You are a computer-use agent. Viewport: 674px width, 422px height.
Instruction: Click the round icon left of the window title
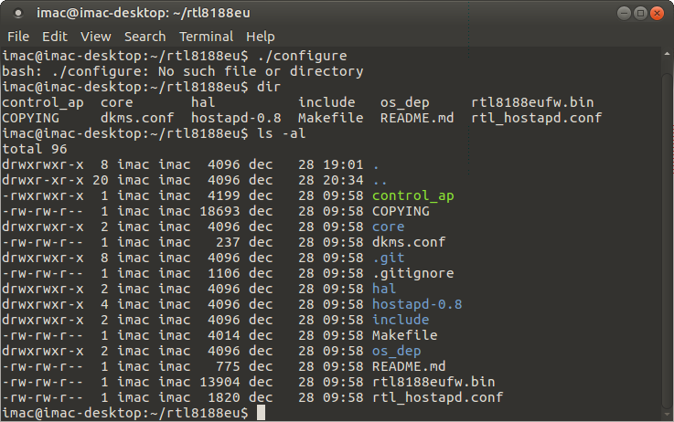click(18, 14)
